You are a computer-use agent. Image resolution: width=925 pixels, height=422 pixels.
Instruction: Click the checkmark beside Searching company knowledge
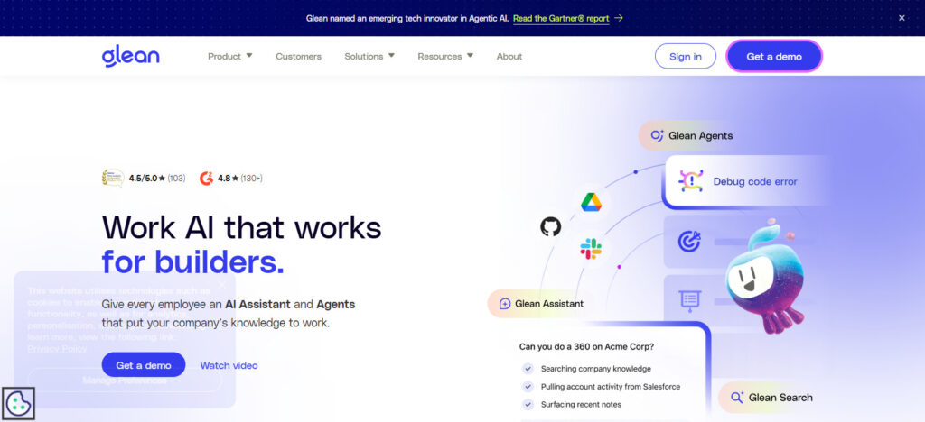pos(528,369)
